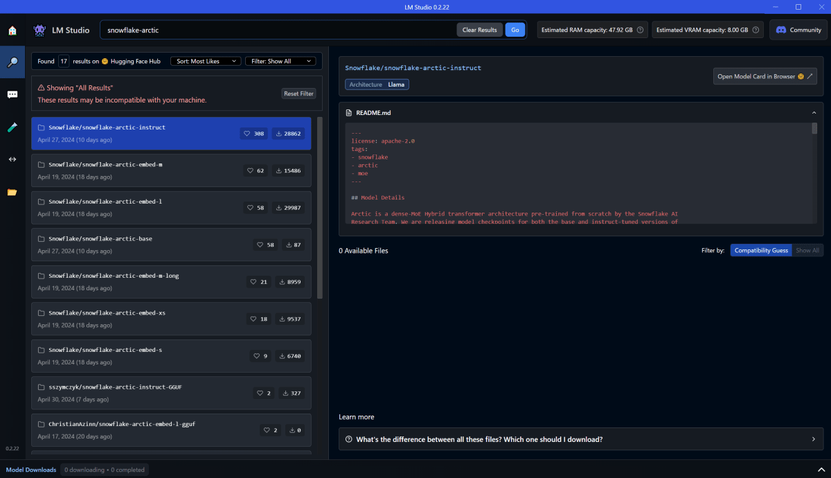Switch file filter to Show All

807,250
